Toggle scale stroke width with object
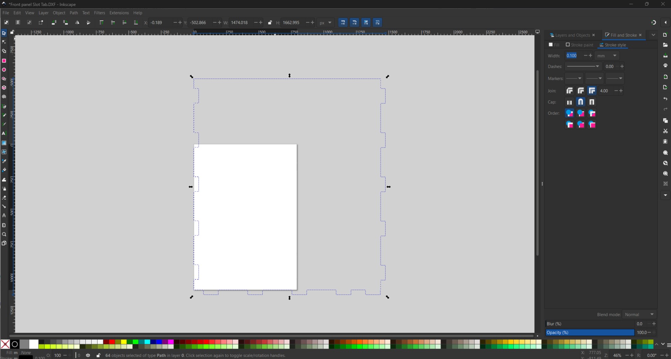The image size is (671, 359). [343, 22]
